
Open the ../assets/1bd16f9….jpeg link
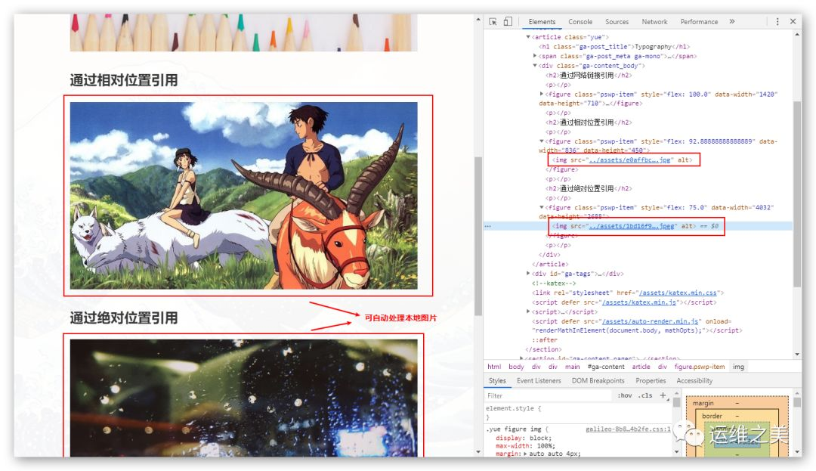[632, 226]
